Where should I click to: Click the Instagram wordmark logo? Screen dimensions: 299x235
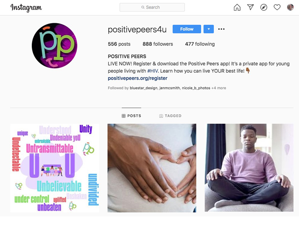[26, 8]
